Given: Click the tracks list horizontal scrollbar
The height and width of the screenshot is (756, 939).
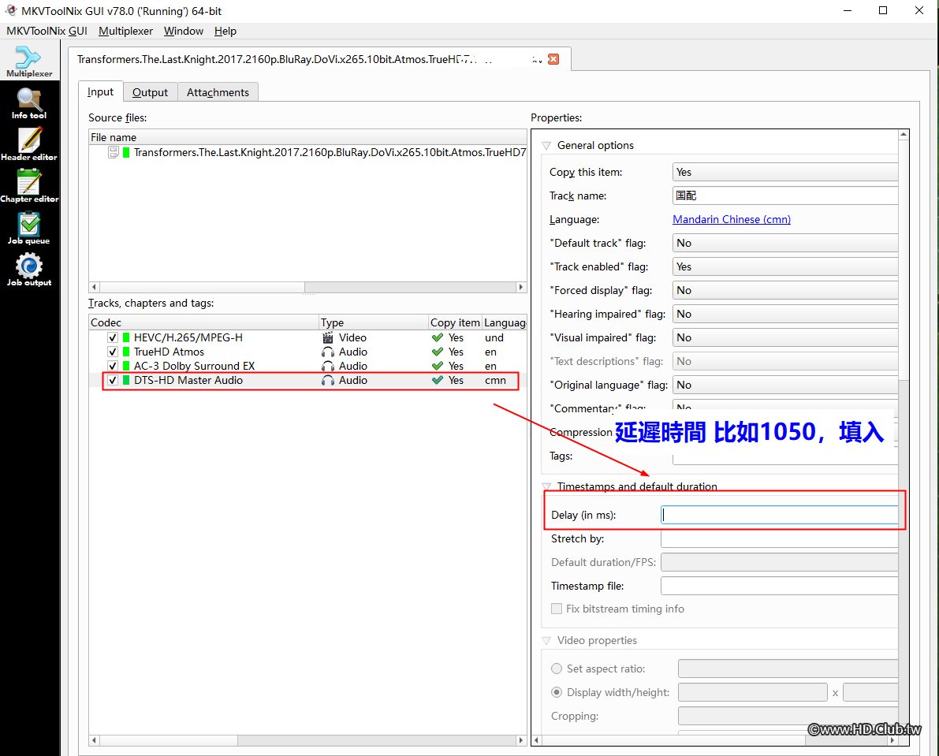Looking at the screenshot, I should click(307, 740).
